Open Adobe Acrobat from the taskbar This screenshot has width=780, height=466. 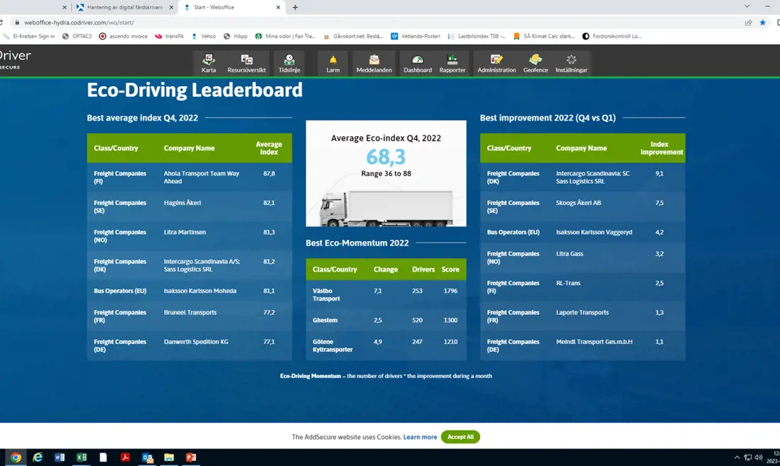pyautogui.click(x=125, y=457)
